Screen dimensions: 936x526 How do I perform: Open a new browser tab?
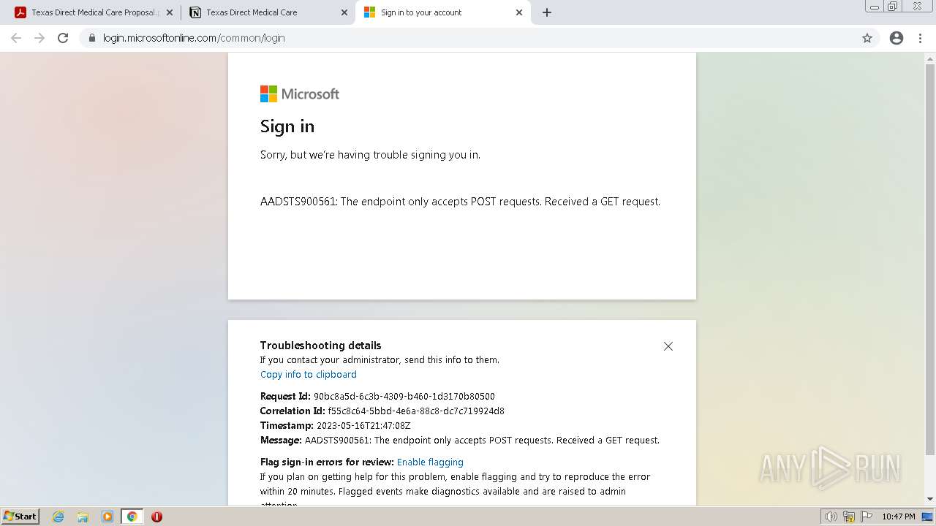[x=547, y=12]
